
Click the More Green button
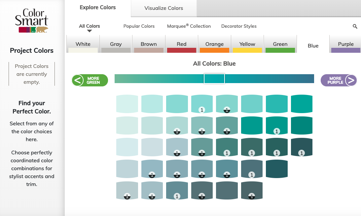pos(90,80)
